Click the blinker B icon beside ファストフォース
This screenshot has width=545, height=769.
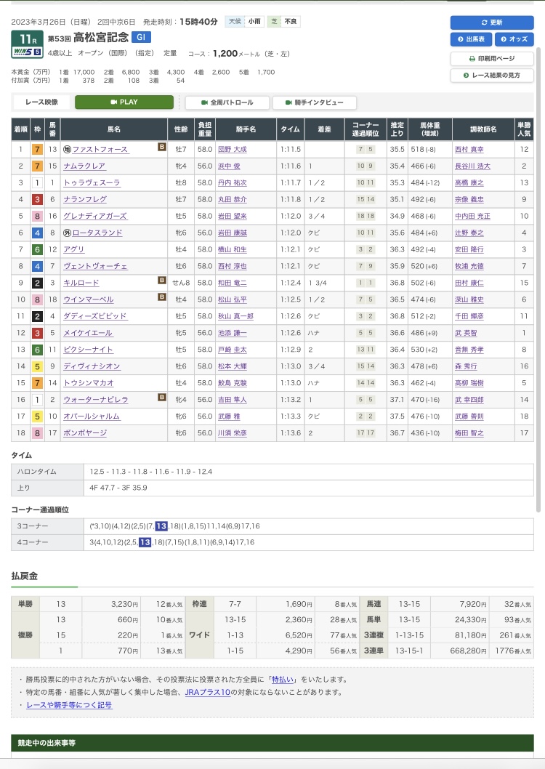pyautogui.click(x=161, y=148)
